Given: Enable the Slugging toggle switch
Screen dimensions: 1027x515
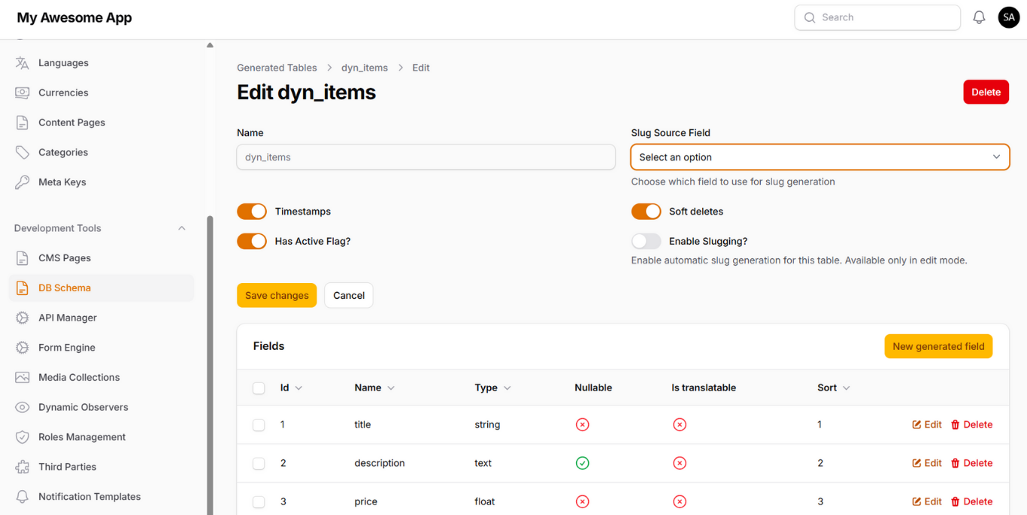Looking at the screenshot, I should click(x=646, y=242).
